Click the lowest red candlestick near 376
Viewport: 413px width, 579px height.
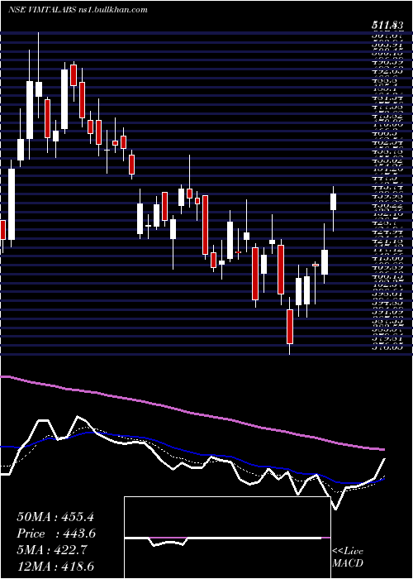(x=290, y=327)
